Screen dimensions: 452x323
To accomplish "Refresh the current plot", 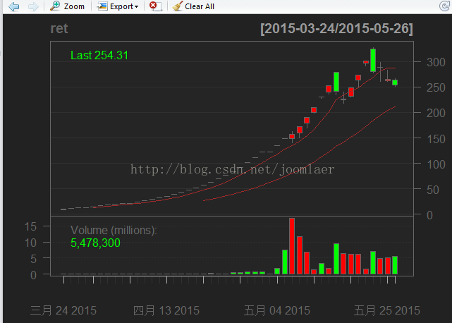I will point(444,6).
